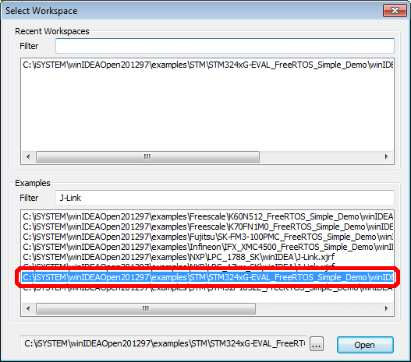Click the Recent Workspaces scrollbar left arrow

[28, 156]
